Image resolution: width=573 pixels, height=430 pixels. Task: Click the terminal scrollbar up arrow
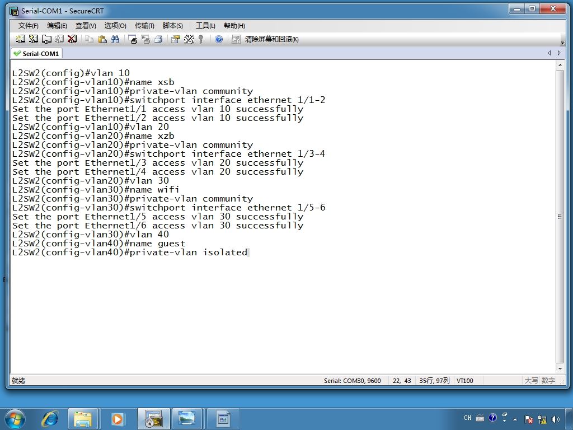(560, 65)
